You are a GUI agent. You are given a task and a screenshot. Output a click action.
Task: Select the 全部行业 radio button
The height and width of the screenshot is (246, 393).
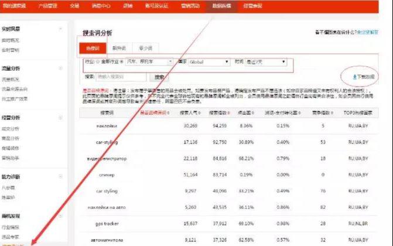[x=99, y=61]
